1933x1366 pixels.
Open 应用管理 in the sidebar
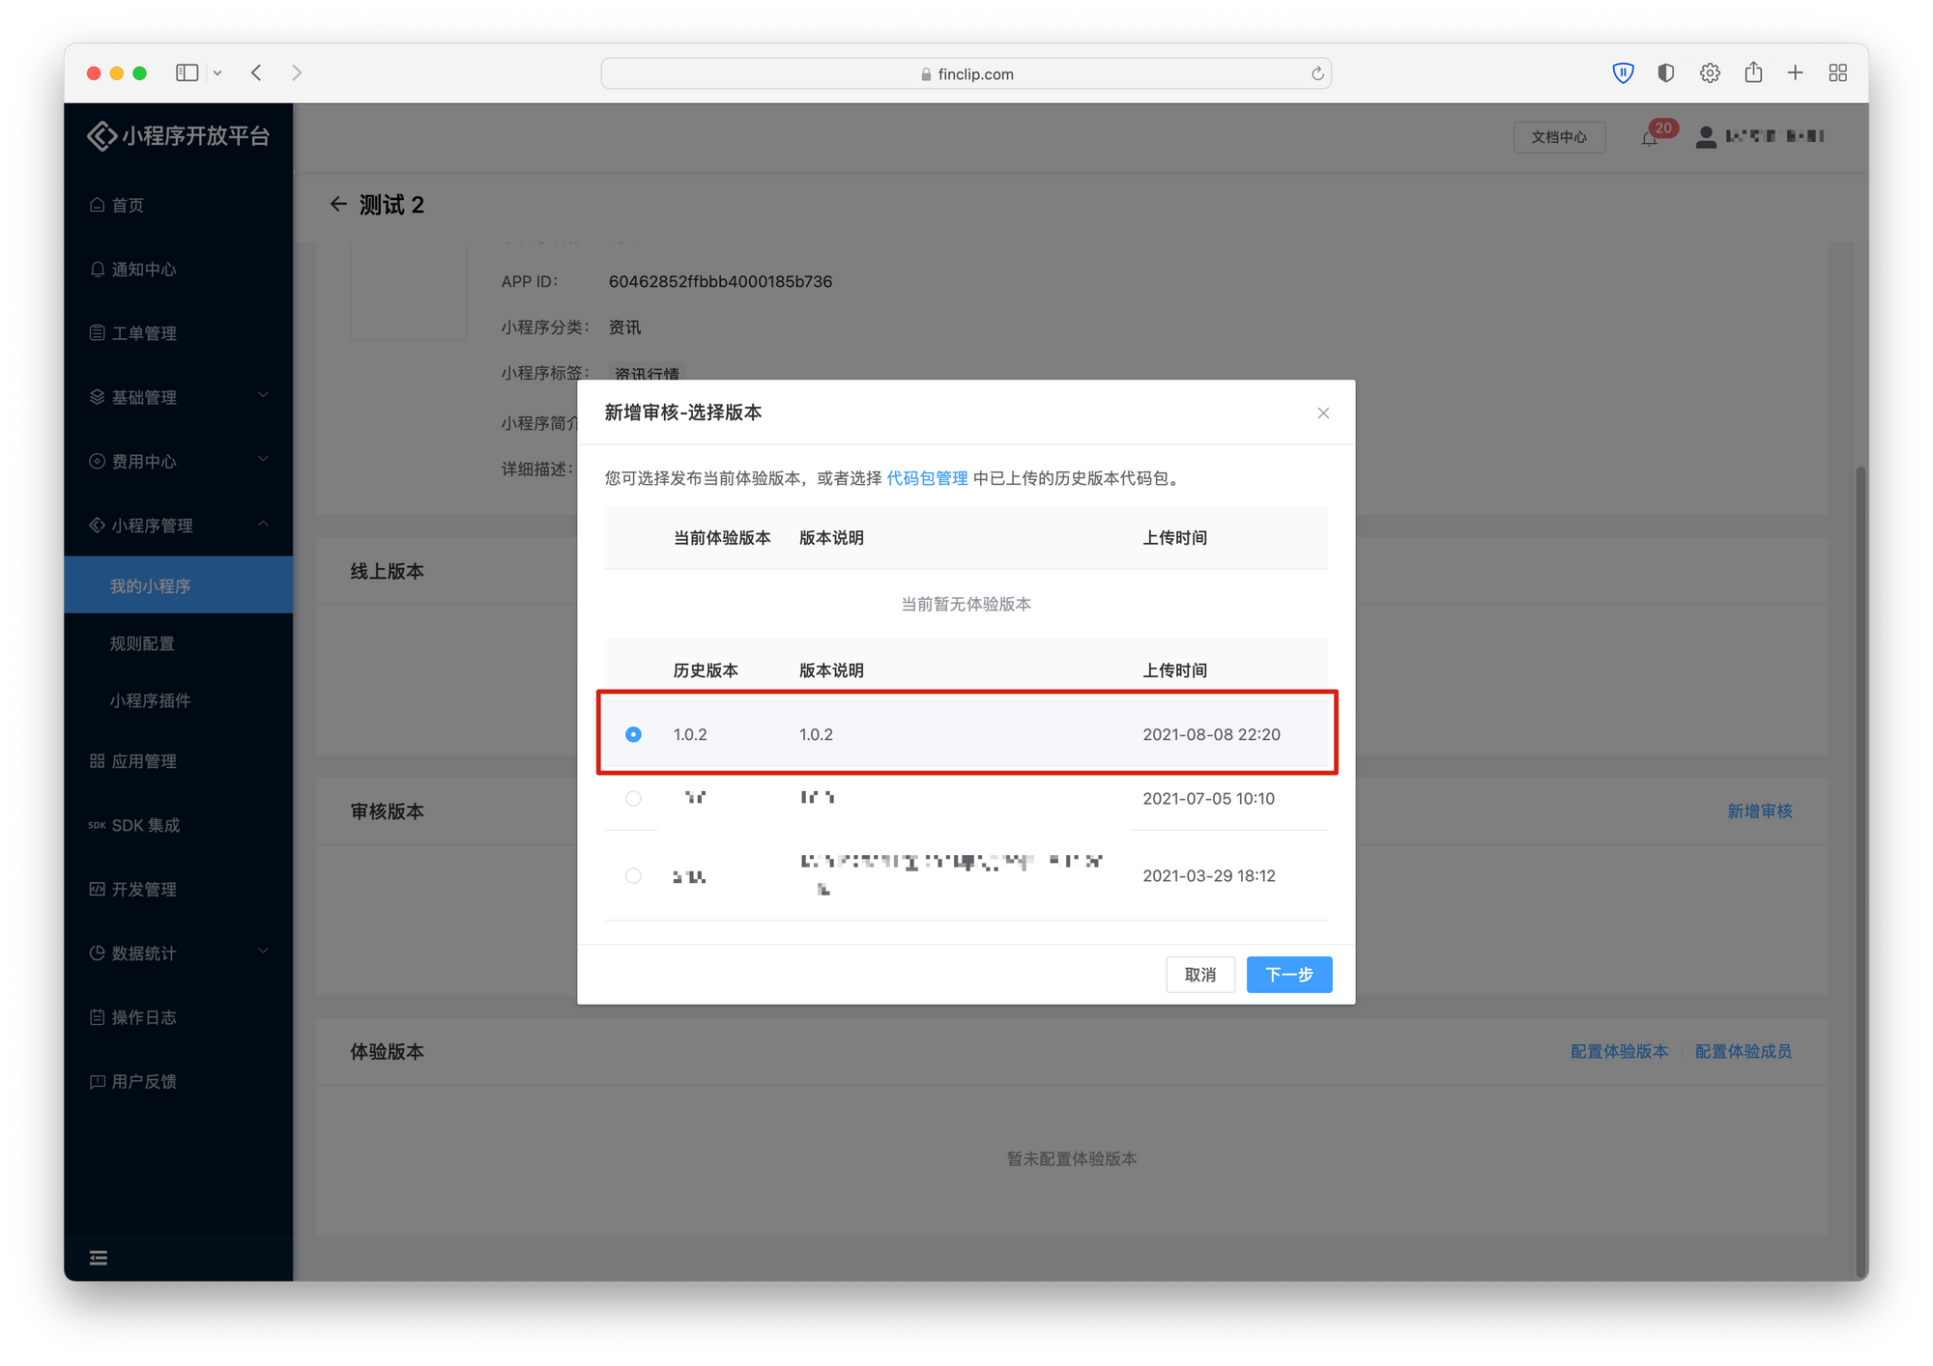click(x=178, y=761)
